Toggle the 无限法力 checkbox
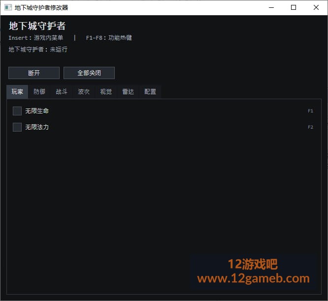 [x=17, y=127]
